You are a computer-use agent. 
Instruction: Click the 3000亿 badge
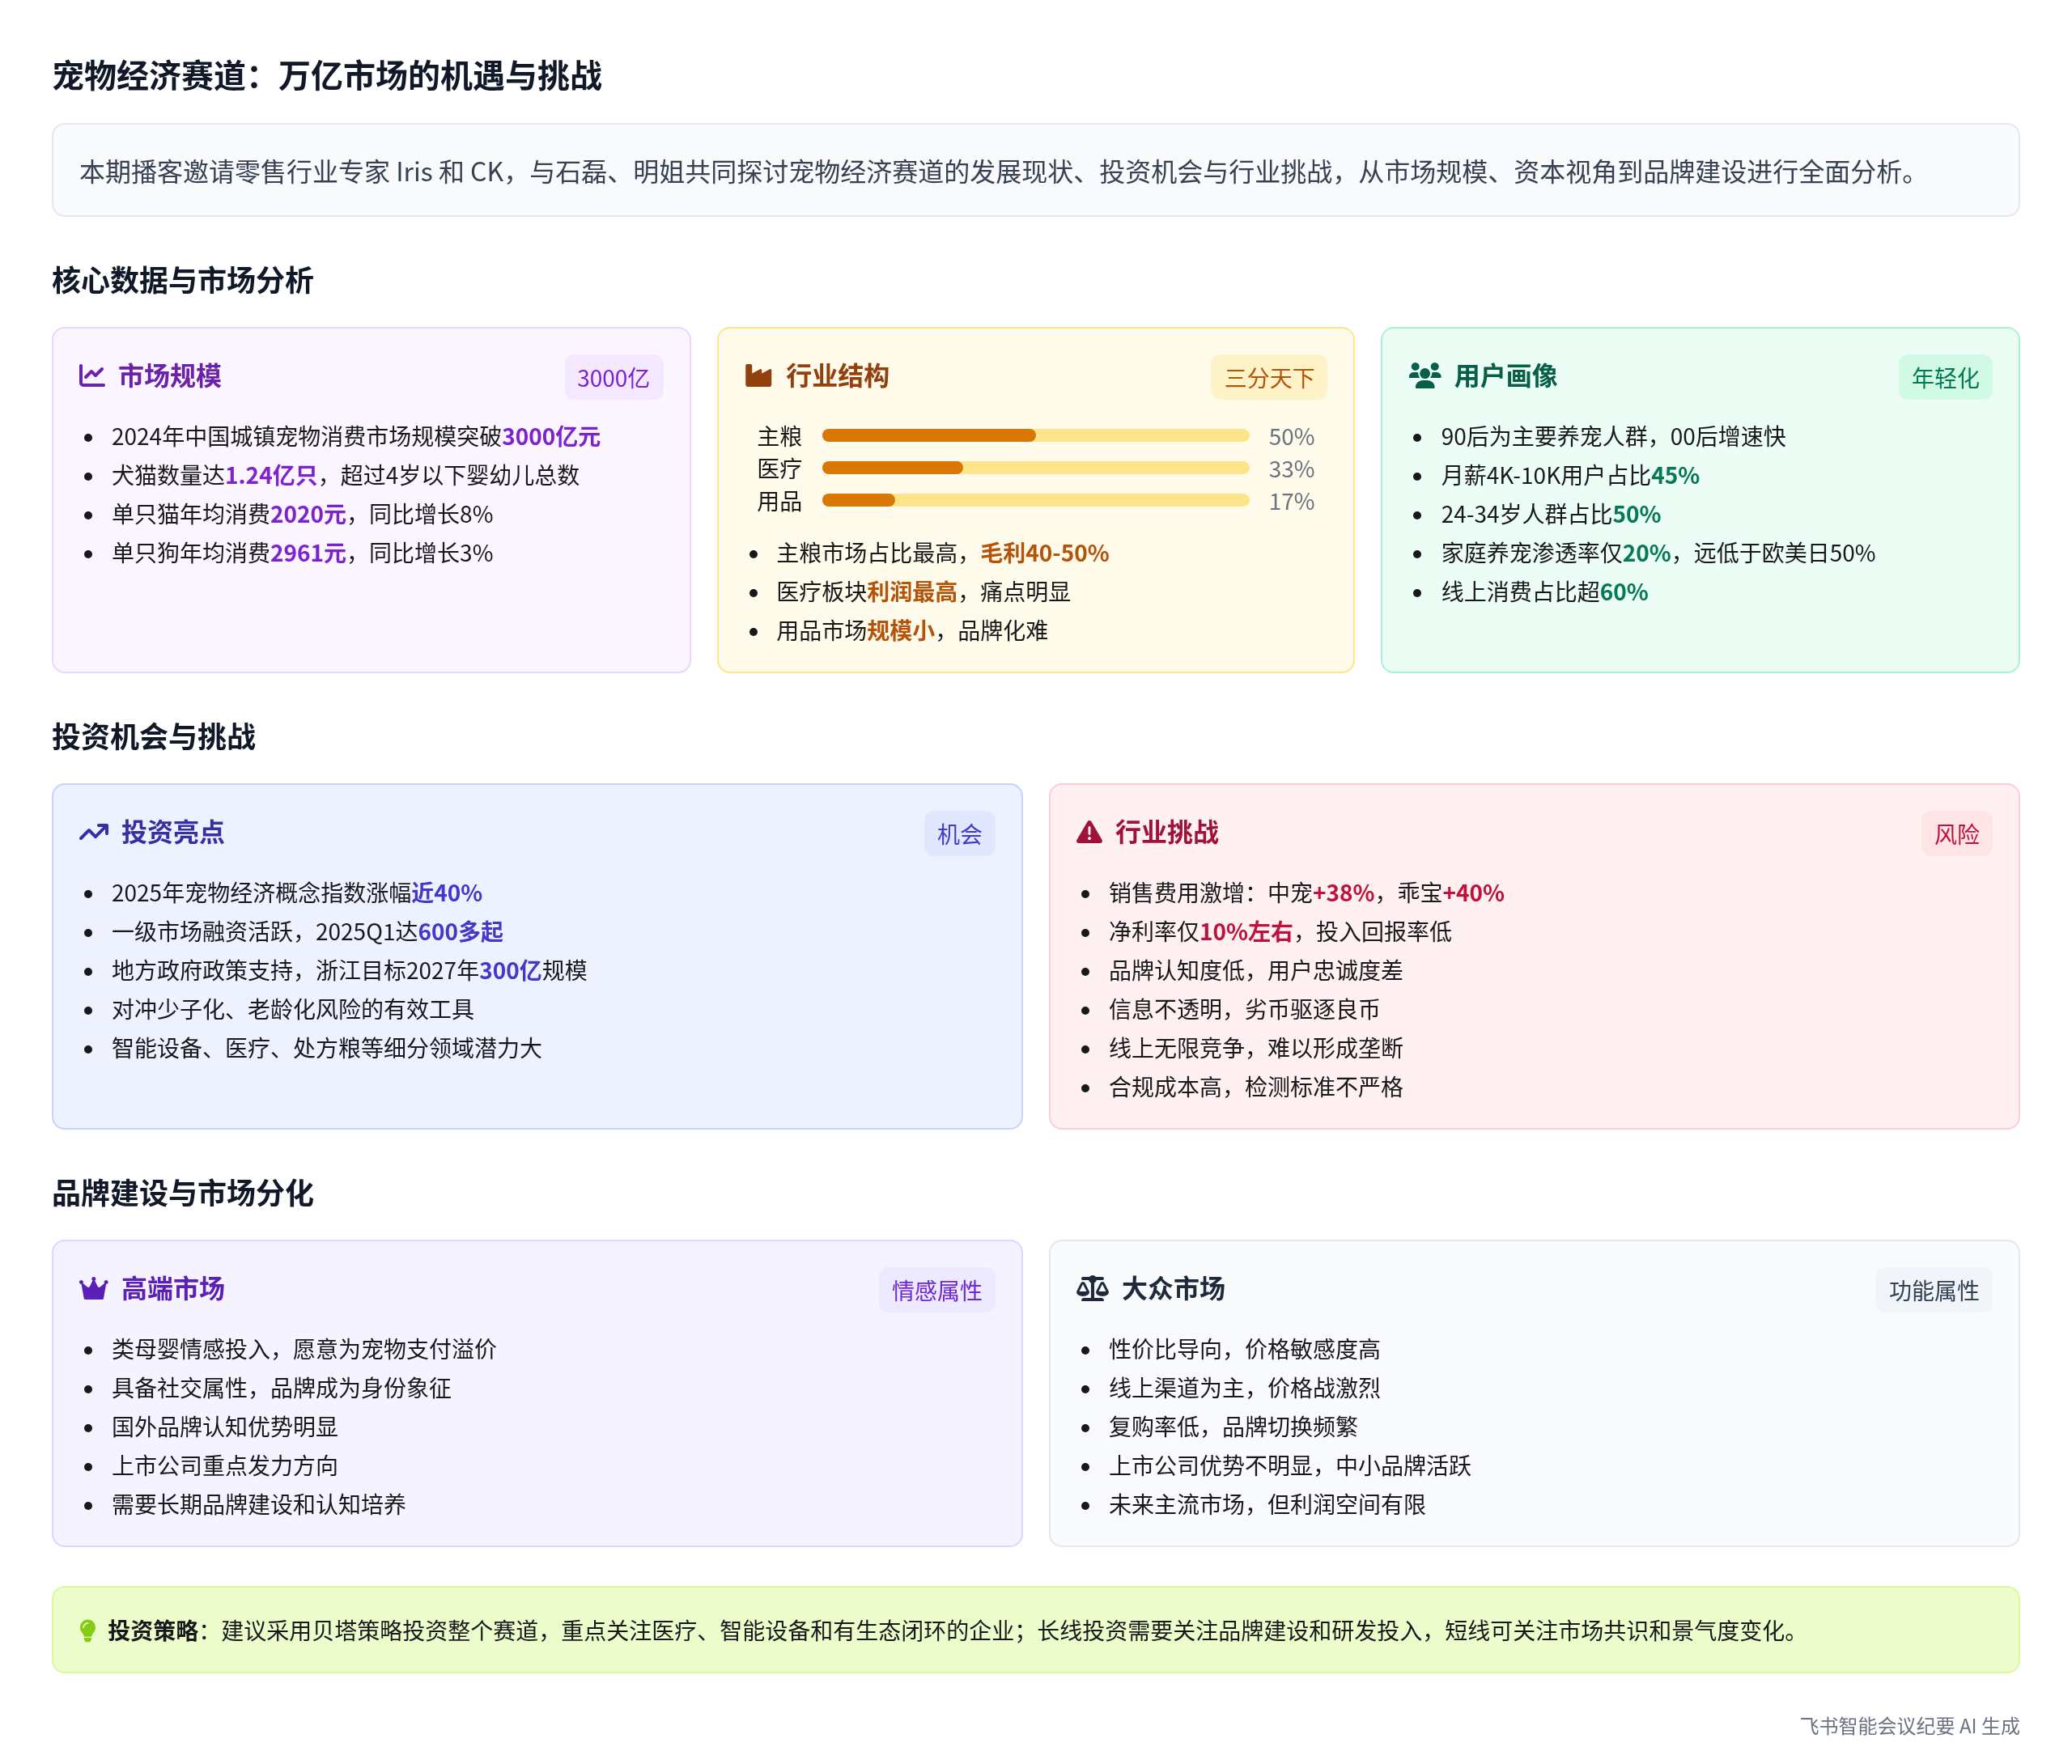tap(613, 378)
